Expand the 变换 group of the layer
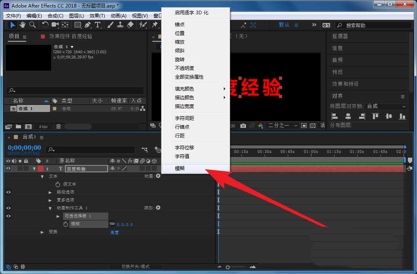The height and width of the screenshot is (274, 417). click(x=42, y=232)
